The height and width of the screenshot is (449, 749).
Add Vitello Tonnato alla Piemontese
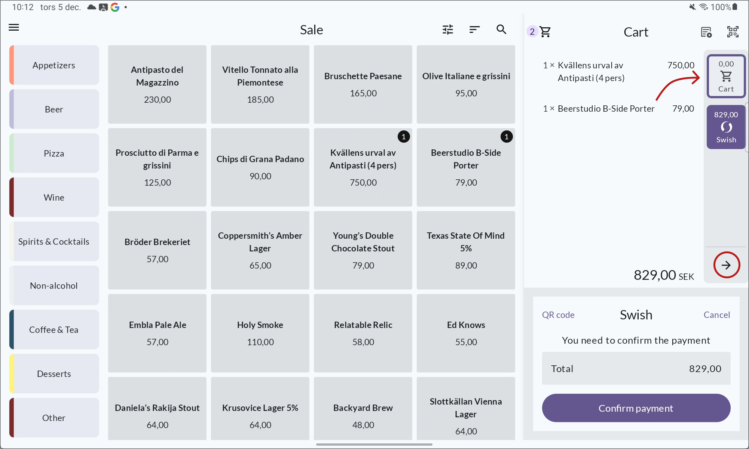pos(260,84)
